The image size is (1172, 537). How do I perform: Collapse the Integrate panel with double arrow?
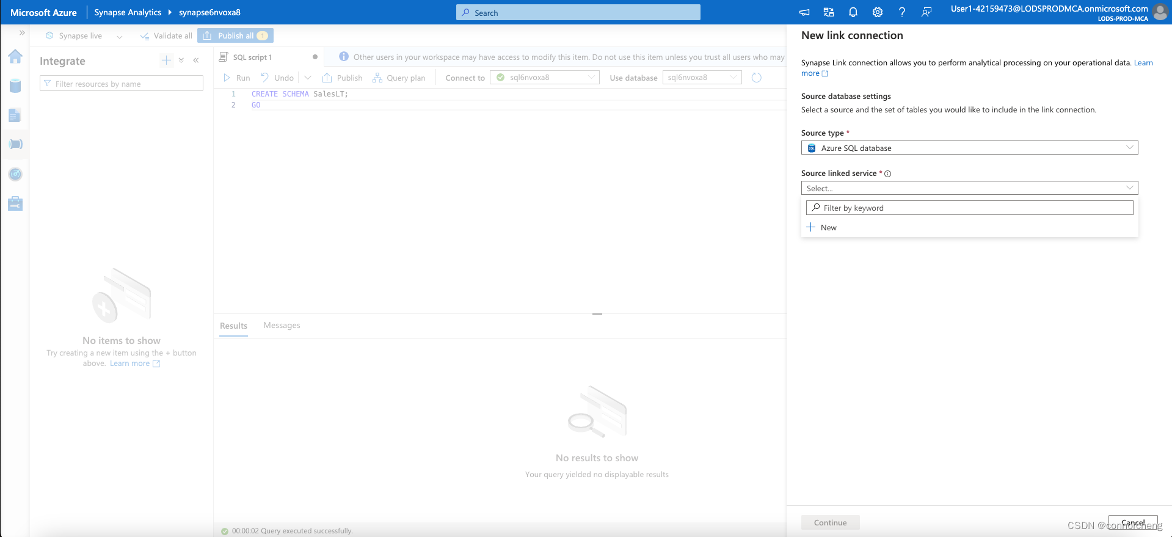[x=196, y=60]
